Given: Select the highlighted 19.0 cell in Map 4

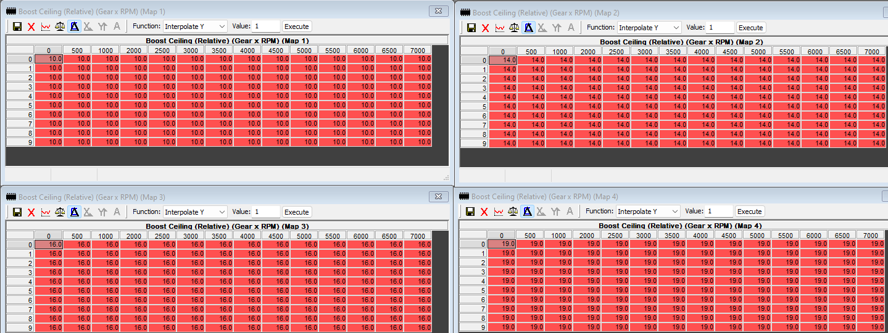Looking at the screenshot, I should (x=502, y=244).
